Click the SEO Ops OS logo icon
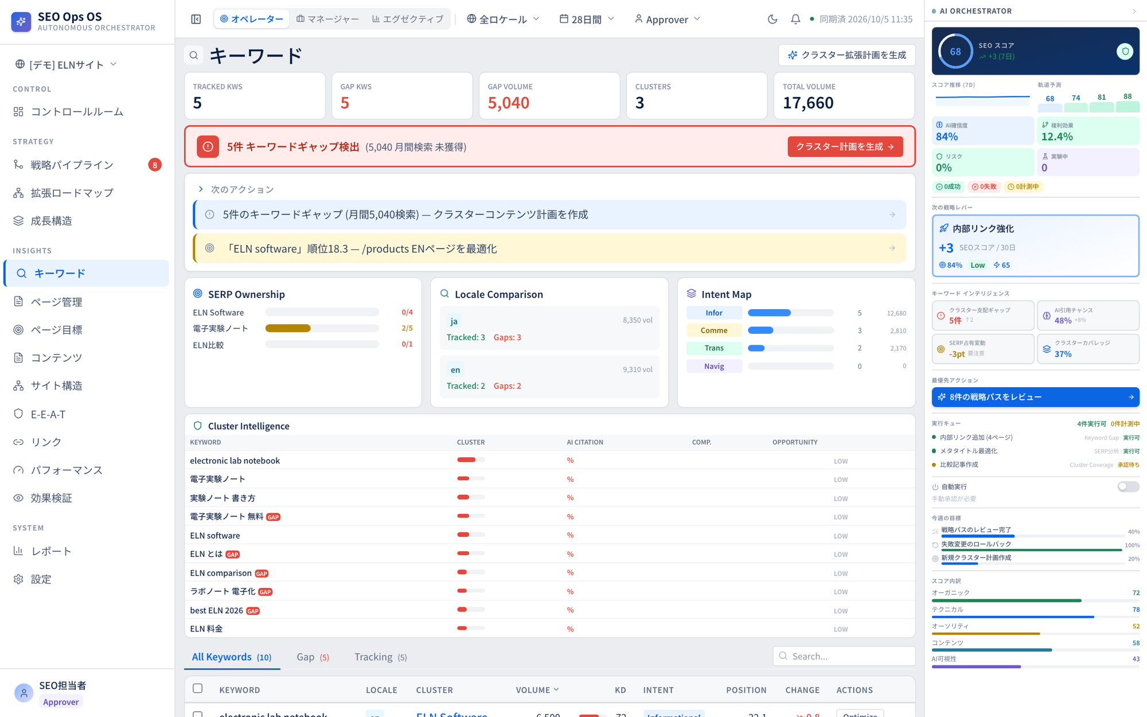Viewport: 1147px width, 717px height. 21,21
